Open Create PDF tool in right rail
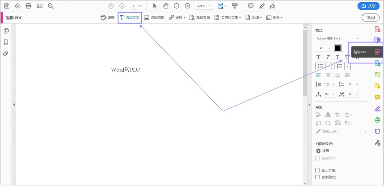 [377, 29]
